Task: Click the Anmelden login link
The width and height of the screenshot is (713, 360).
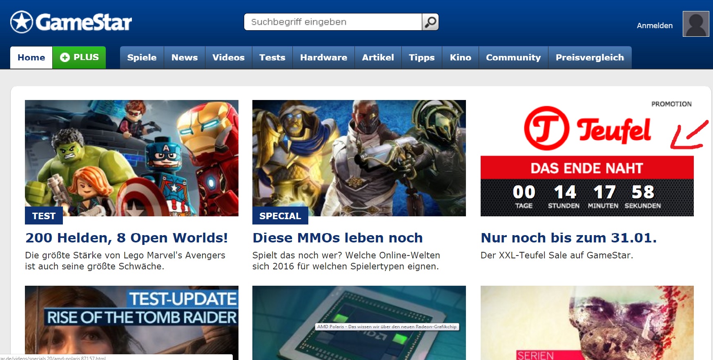Action: [655, 25]
